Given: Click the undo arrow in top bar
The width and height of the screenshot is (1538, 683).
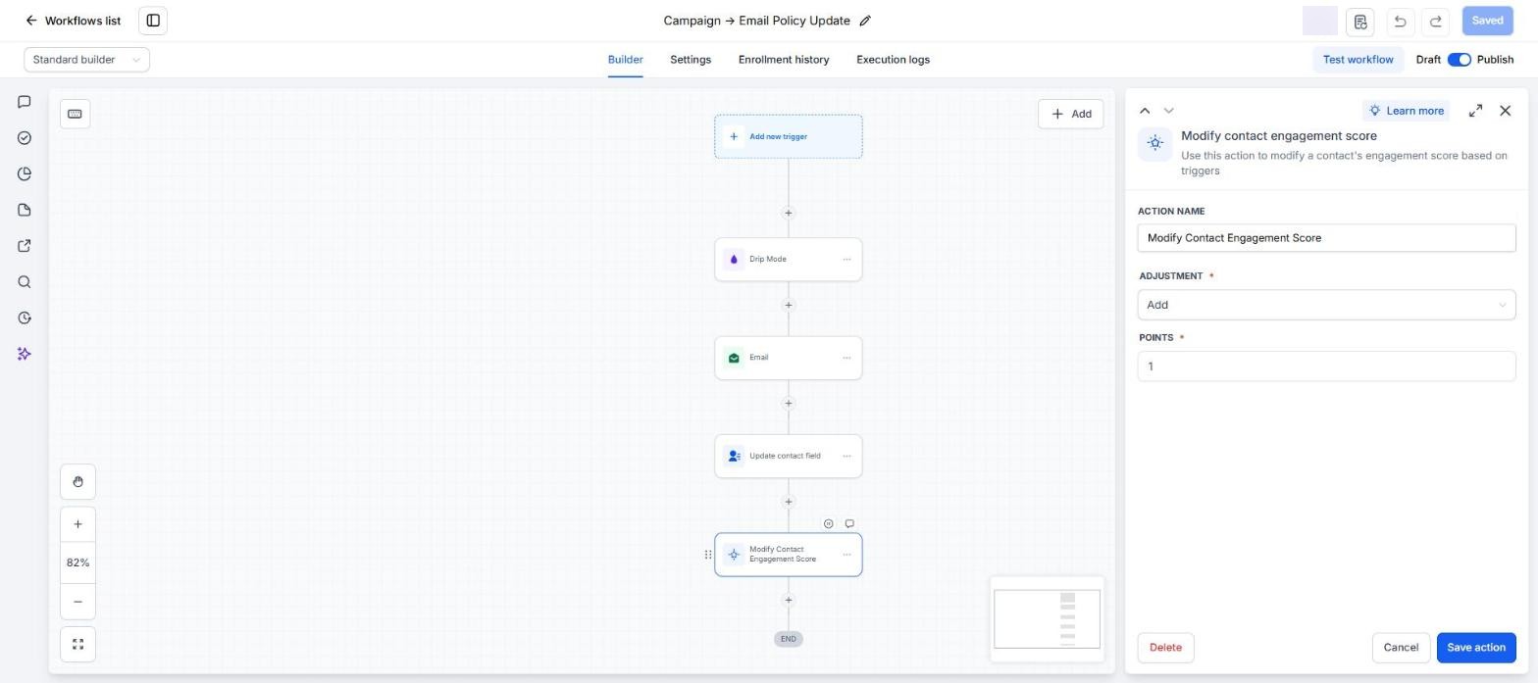Looking at the screenshot, I should 1400,21.
